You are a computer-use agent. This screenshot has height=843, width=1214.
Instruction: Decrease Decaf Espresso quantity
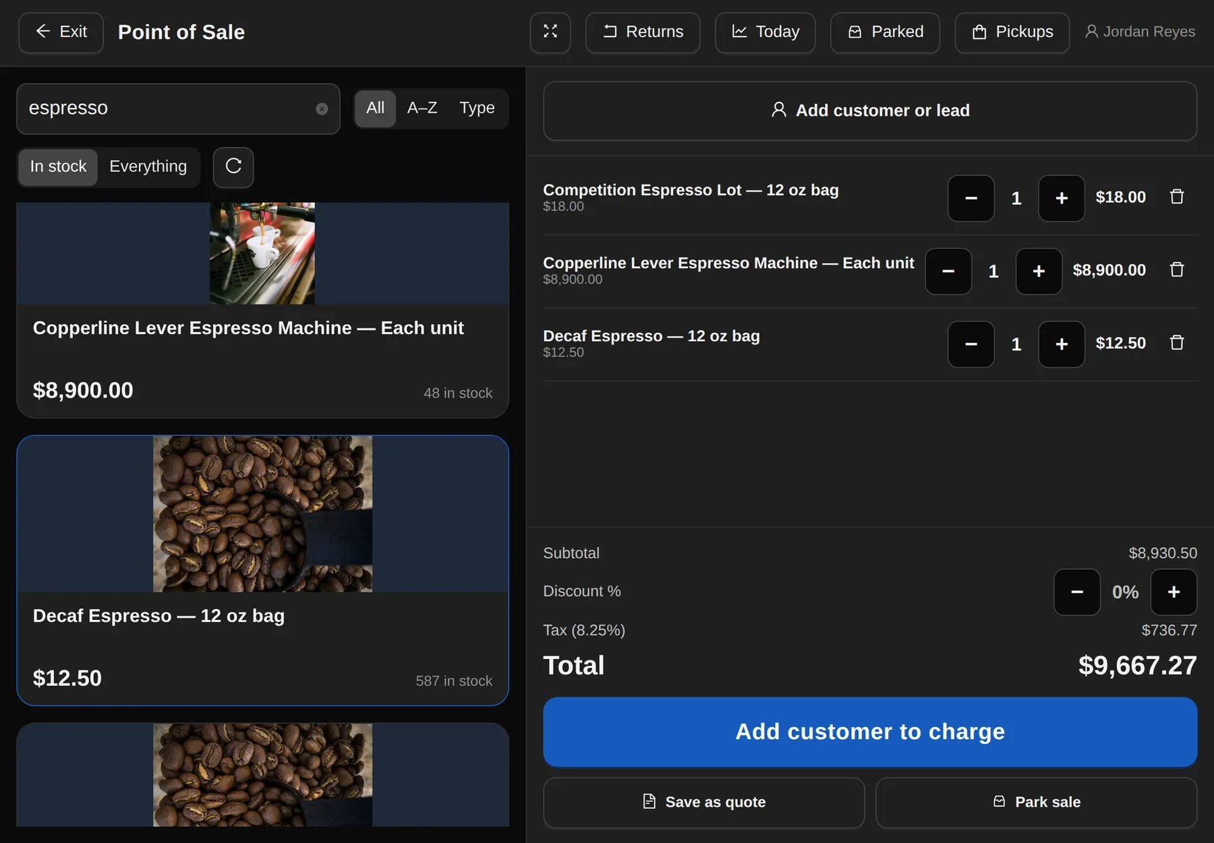tap(971, 344)
